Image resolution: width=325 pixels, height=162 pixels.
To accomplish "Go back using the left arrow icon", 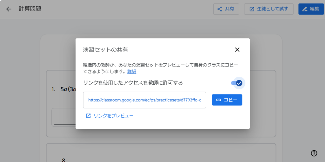I will coord(9,9).
